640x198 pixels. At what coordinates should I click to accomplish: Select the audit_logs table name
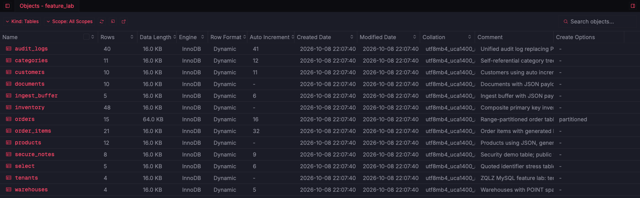coord(31,49)
